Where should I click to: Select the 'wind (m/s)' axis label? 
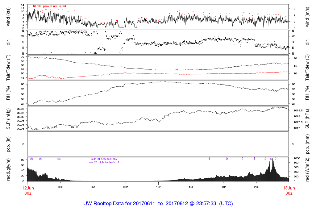(307, 17)
